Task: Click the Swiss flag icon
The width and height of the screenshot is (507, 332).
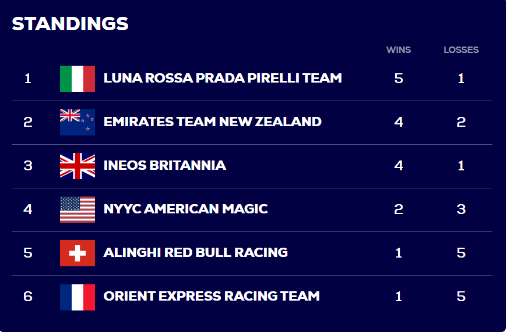Action: click(x=78, y=254)
